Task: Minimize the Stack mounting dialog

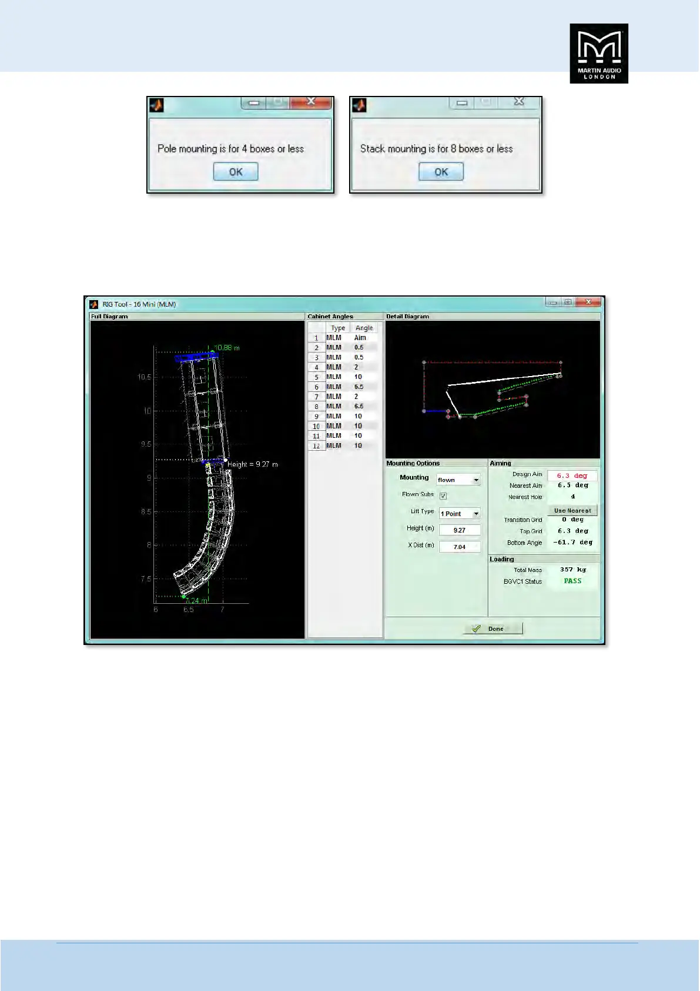Action: pyautogui.click(x=462, y=102)
